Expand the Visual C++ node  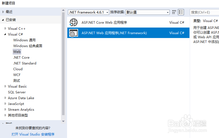(5, 28)
